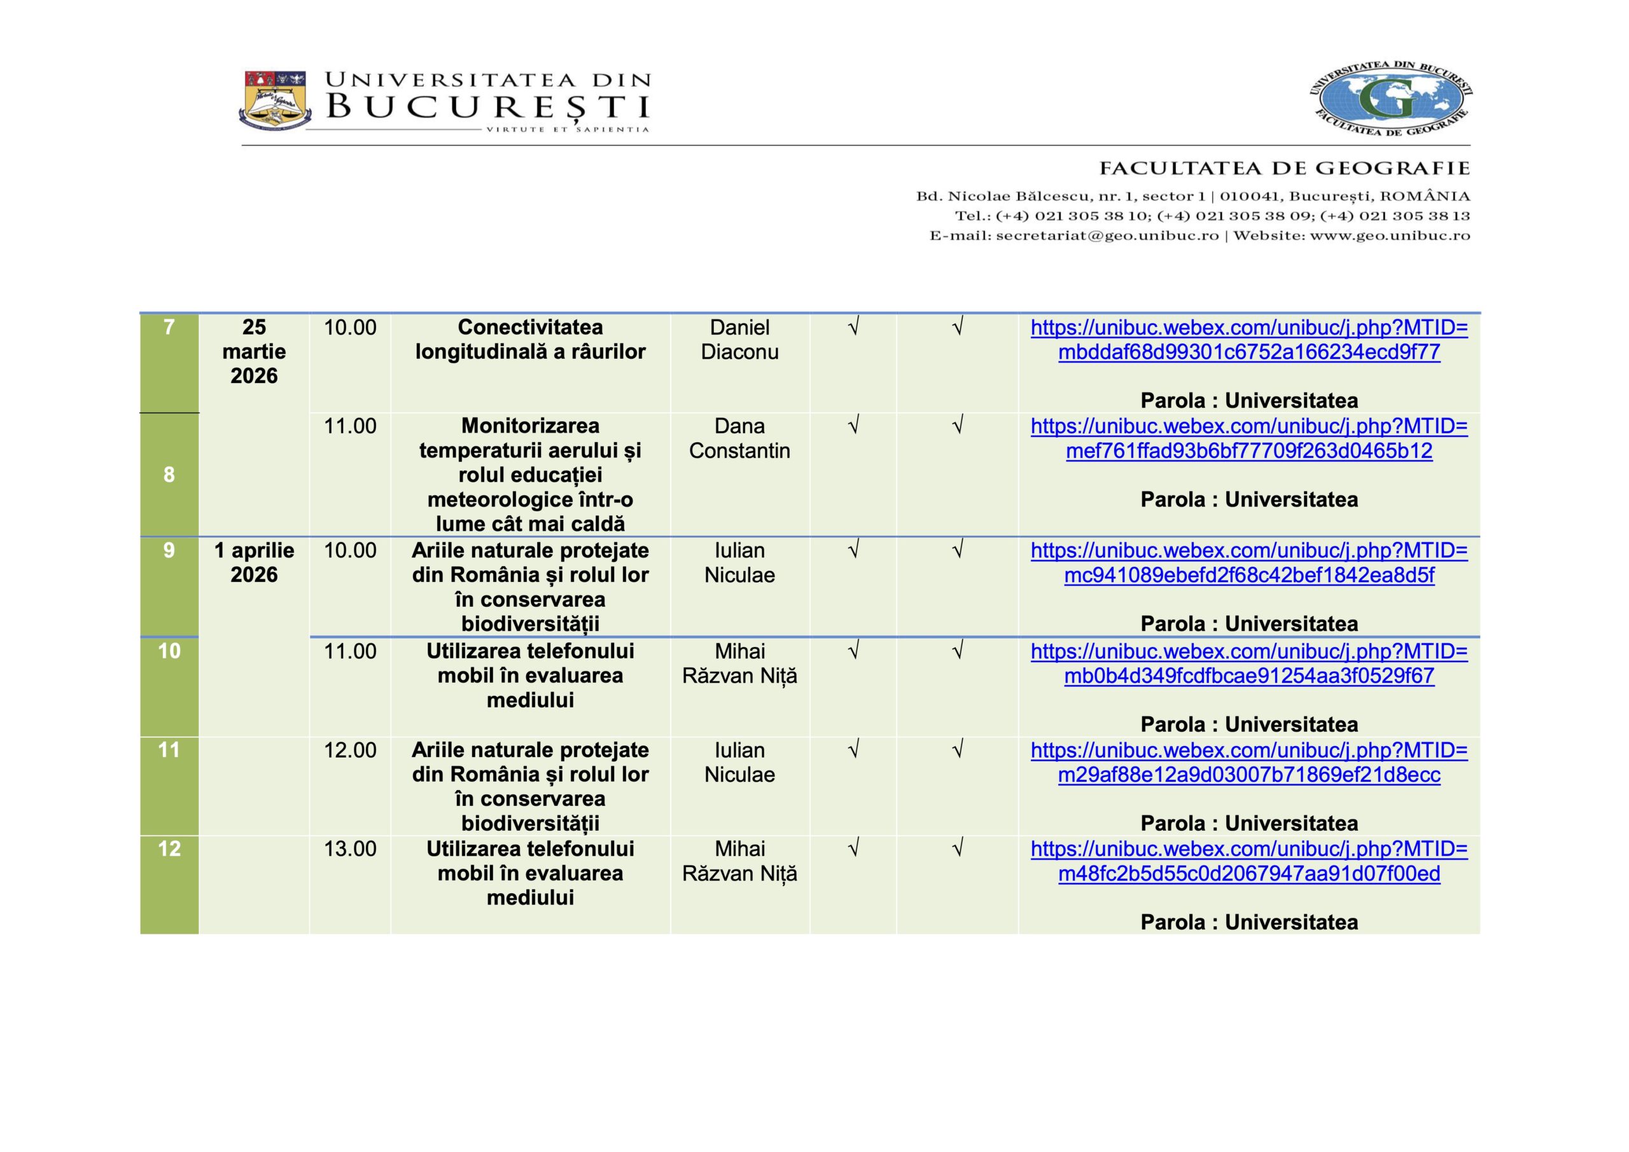Click the 'FACULTATEA DE GEOGRAFIE' heading text

pyautogui.click(x=1284, y=169)
